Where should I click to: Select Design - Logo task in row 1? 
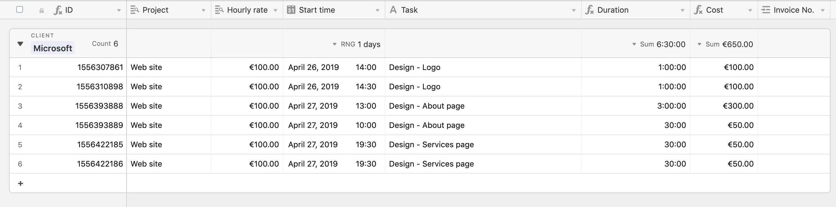(x=483, y=68)
